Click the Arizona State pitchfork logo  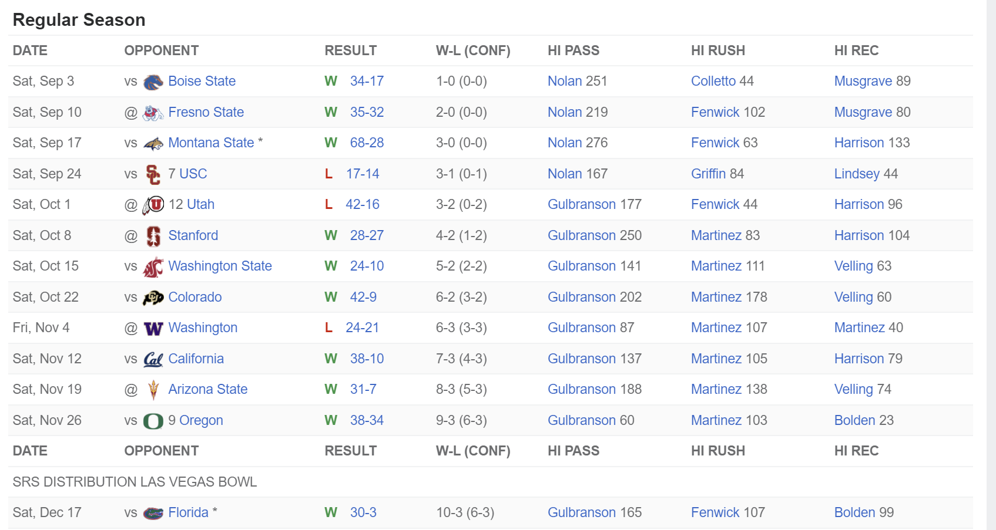coord(153,390)
